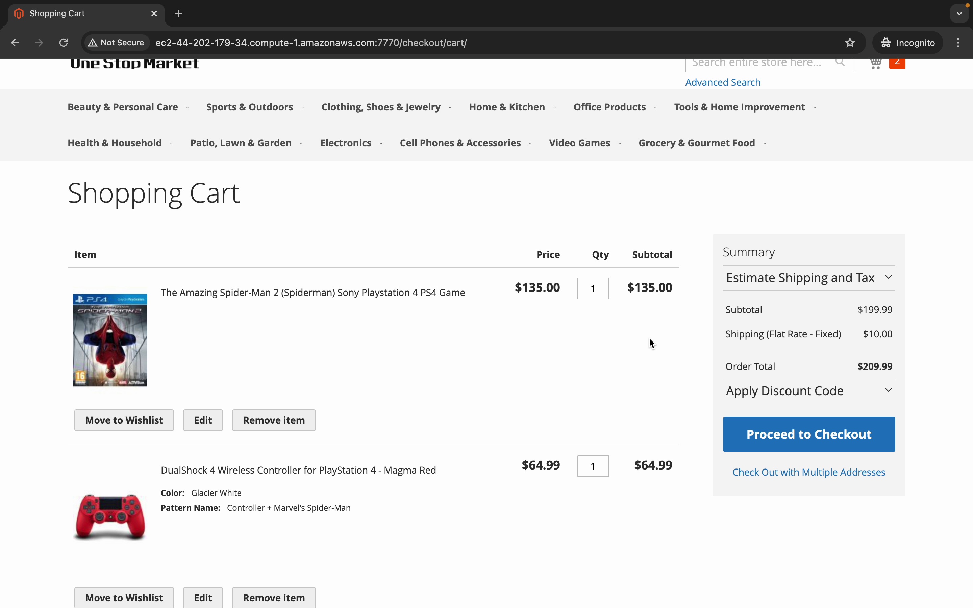This screenshot has height=608, width=973.
Task: Click Check Out with Multiple Addresses
Action: [x=808, y=472]
